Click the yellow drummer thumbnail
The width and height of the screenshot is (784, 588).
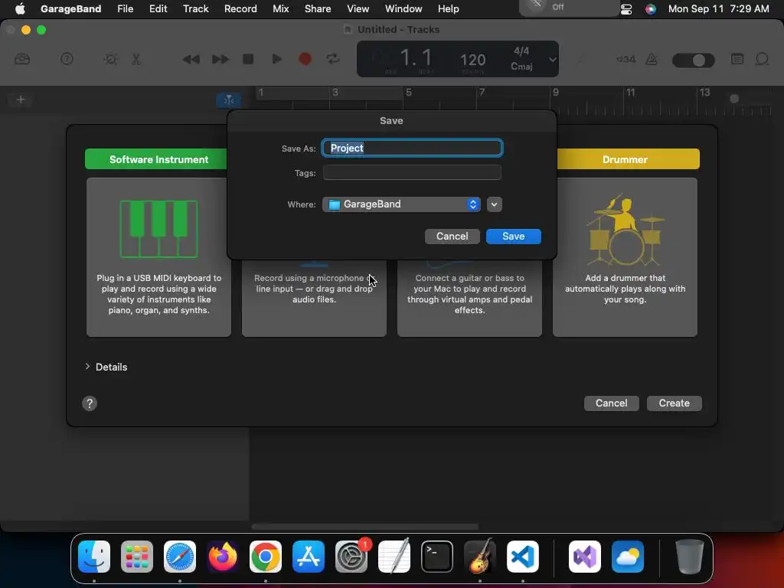click(x=625, y=230)
